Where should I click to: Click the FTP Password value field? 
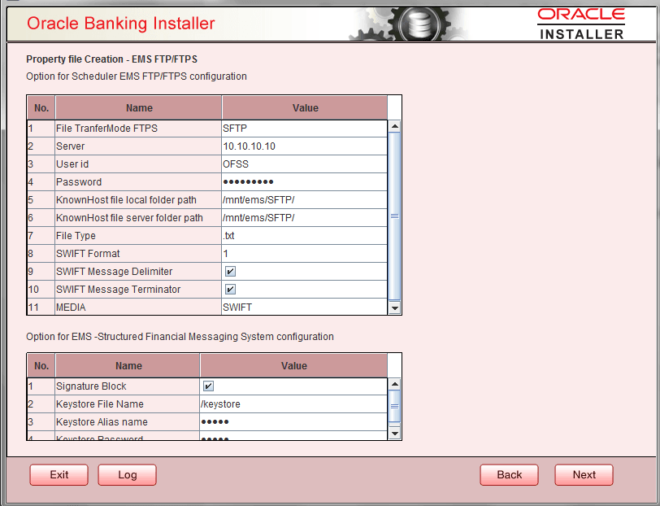tap(304, 182)
